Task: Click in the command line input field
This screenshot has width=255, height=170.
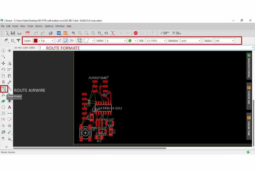Action: tap(146, 48)
